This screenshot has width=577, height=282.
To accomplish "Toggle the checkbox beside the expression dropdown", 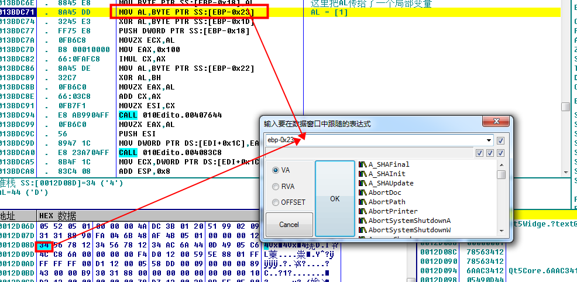I will 500,140.
